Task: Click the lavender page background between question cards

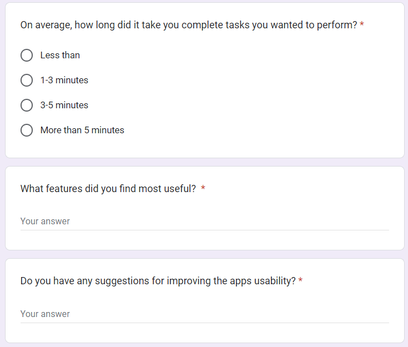Action: [204, 162]
